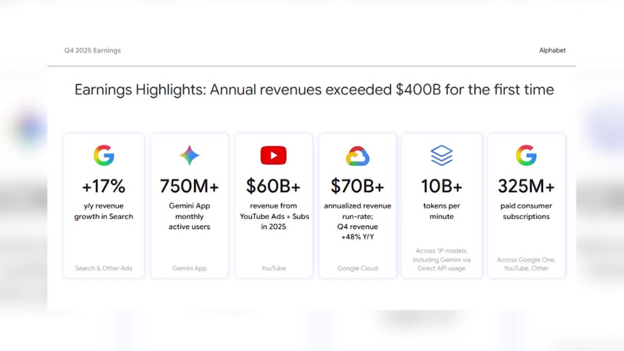The width and height of the screenshot is (624, 351).
Task: Select the 325M+ figure
Action: [x=526, y=186]
